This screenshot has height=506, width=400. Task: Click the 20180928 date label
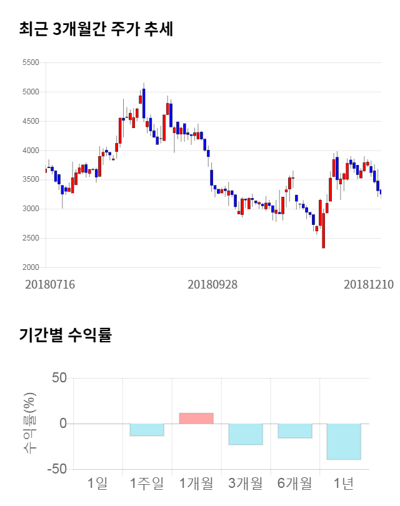tap(212, 284)
